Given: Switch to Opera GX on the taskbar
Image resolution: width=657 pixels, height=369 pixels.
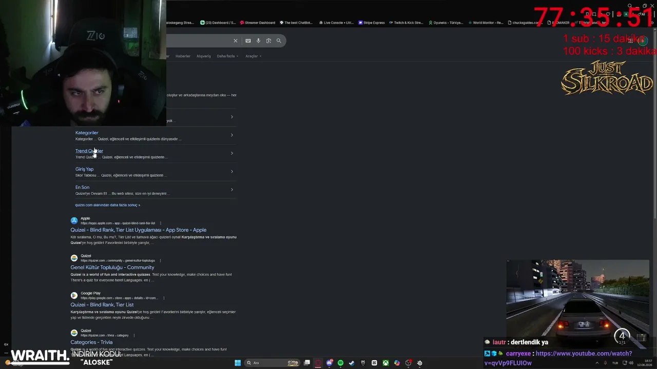Looking at the screenshot, I should [318, 363].
